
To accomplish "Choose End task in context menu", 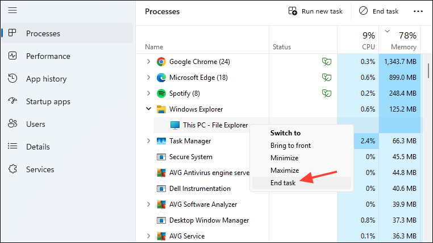I will click(x=284, y=182).
